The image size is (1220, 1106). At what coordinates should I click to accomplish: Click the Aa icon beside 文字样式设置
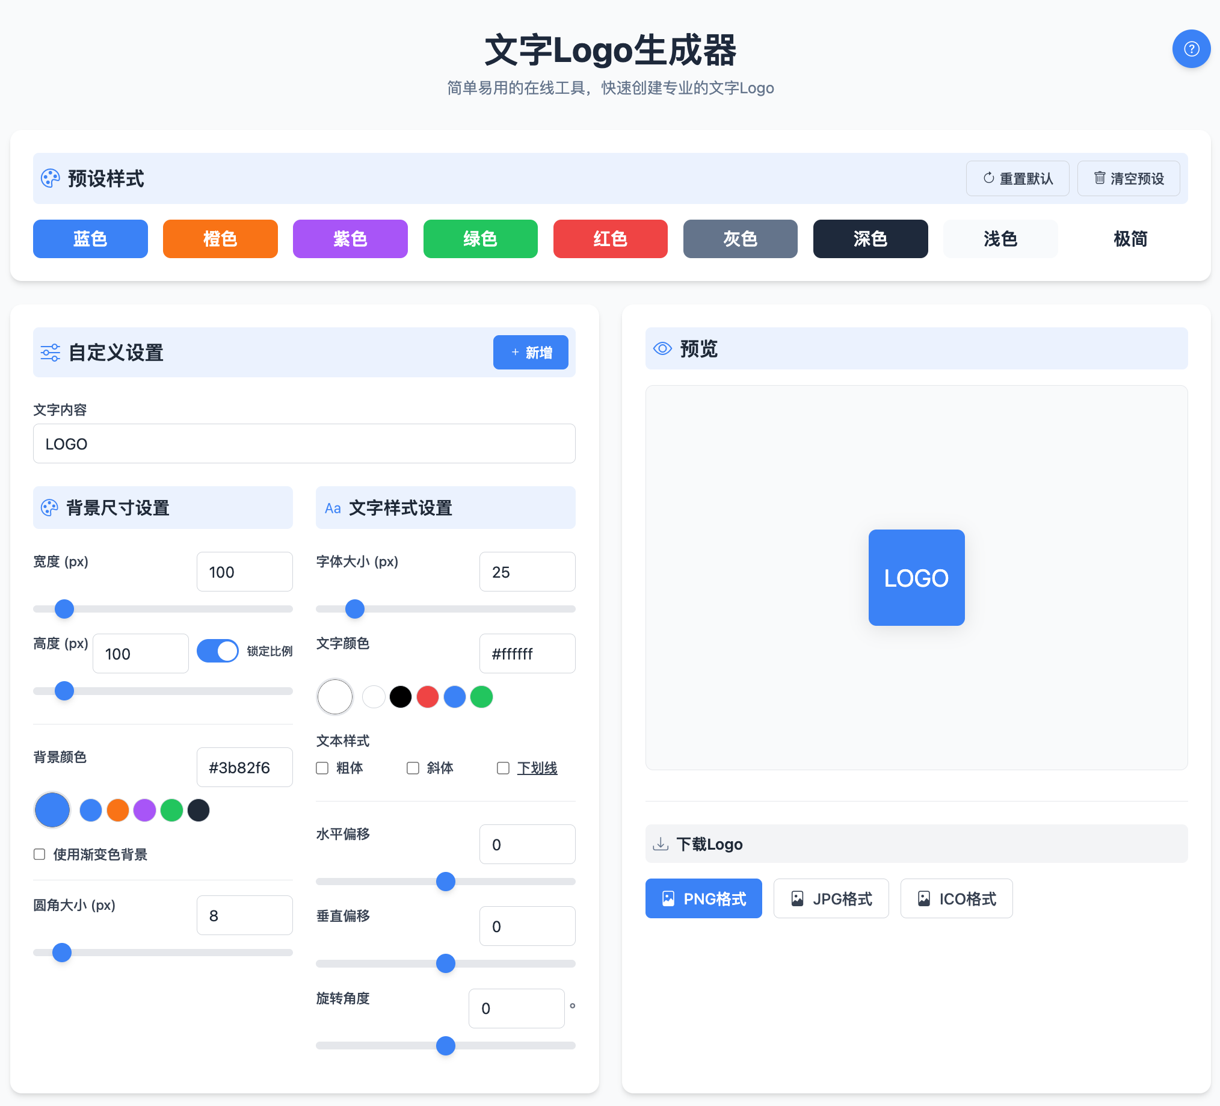[332, 508]
